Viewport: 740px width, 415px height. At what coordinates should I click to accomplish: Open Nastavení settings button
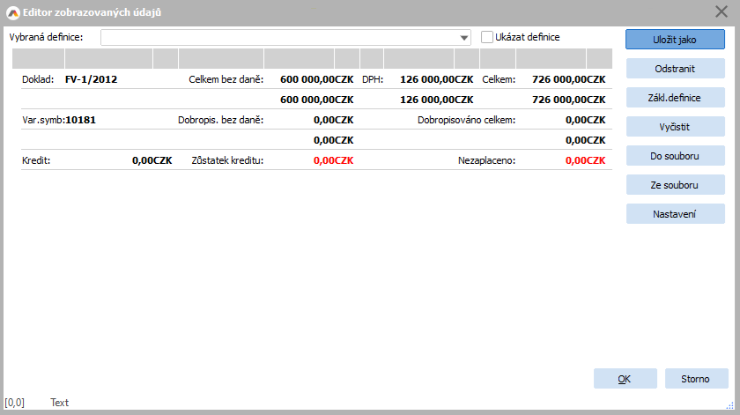click(675, 214)
